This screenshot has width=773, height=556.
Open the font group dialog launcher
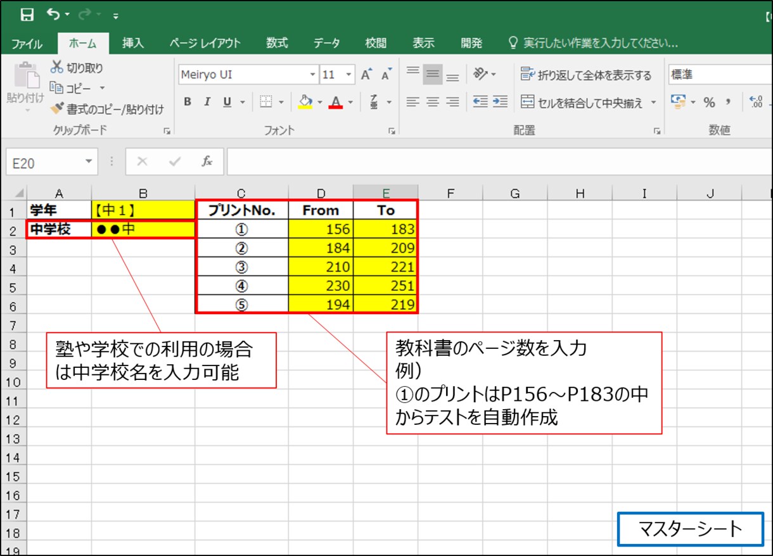click(392, 131)
